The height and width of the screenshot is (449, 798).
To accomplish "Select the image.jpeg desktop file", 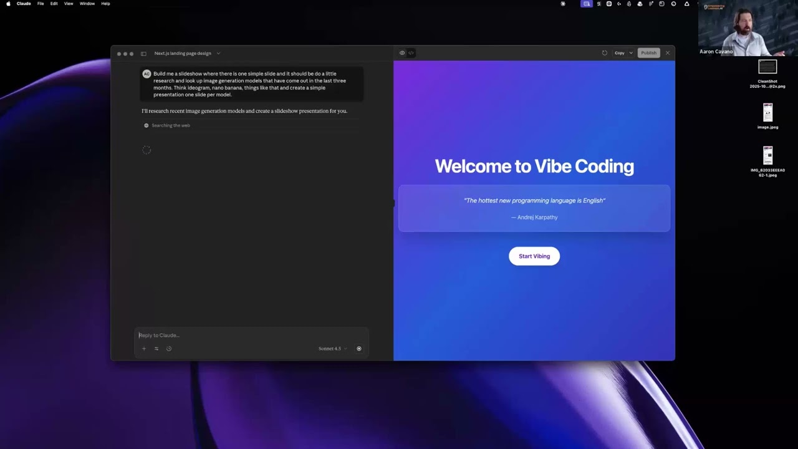I will [x=767, y=116].
